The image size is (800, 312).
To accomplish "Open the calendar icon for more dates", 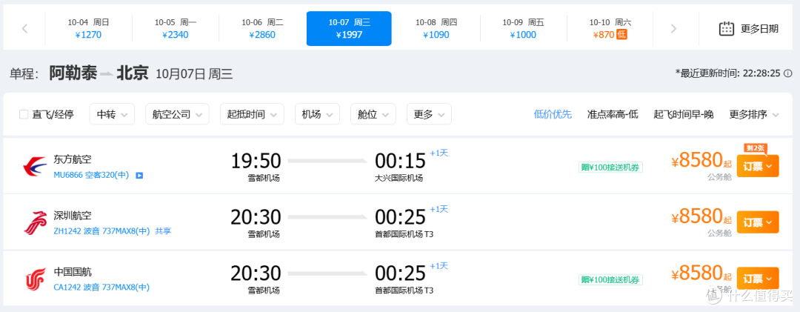I will tap(727, 29).
